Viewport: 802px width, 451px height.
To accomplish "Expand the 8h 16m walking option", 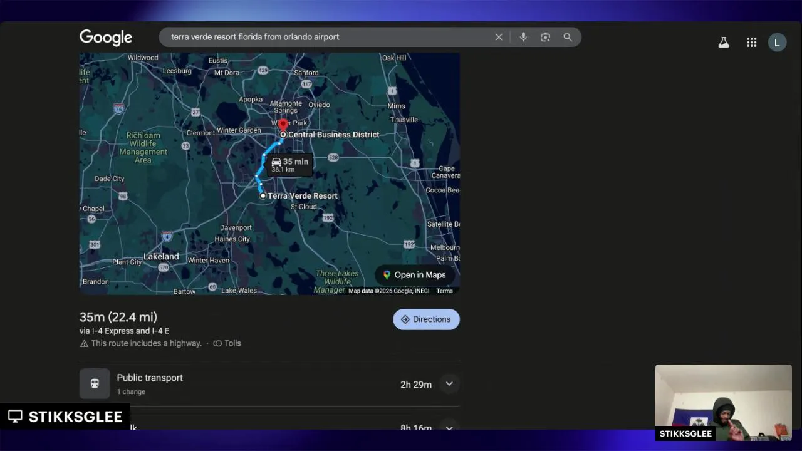I will click(x=449, y=428).
